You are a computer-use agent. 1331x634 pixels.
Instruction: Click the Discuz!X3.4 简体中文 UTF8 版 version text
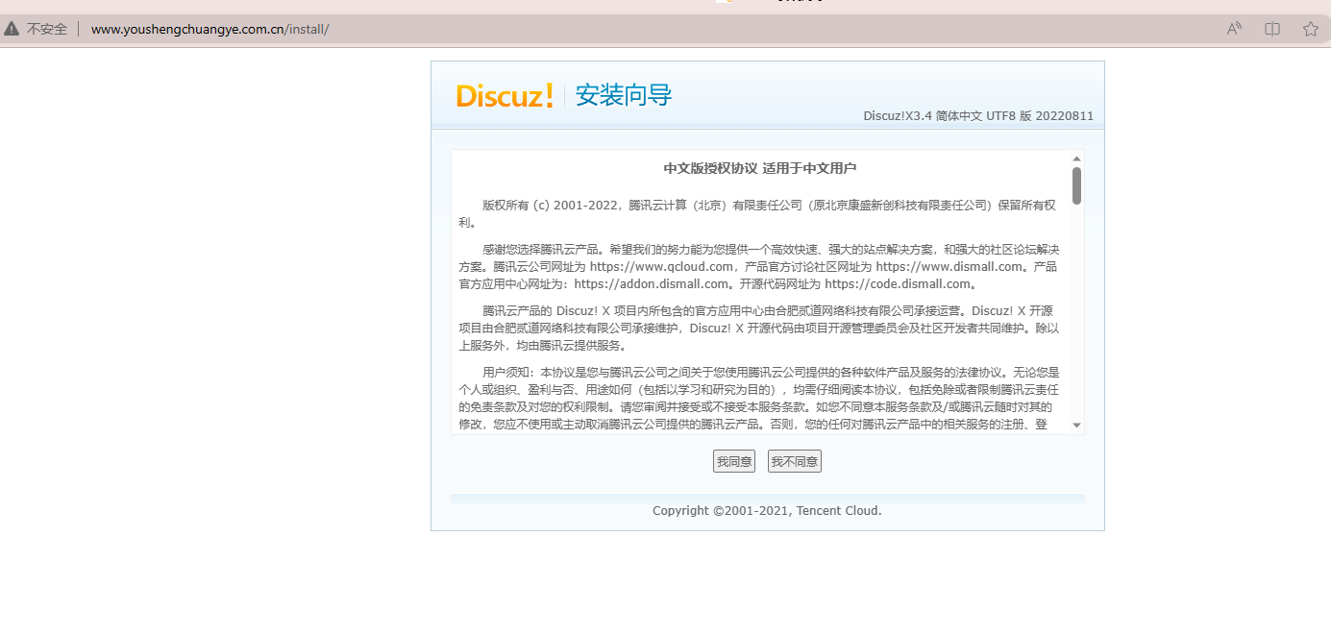978,116
